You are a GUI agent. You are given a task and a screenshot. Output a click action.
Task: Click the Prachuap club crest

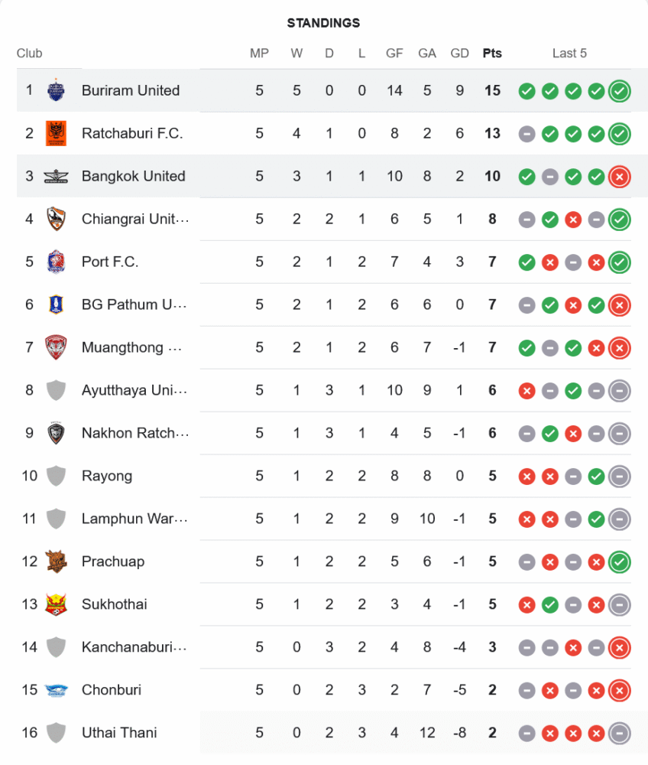[x=56, y=562]
